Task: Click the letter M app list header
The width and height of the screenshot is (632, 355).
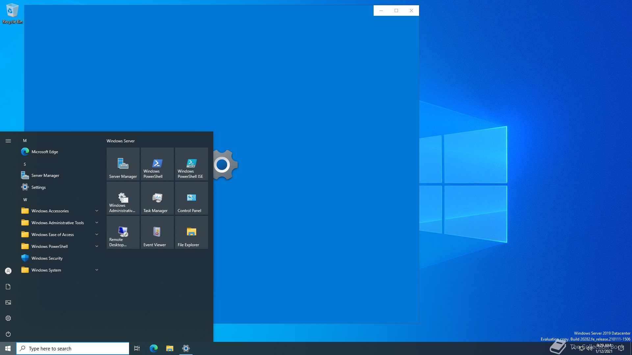Action: coord(25,140)
